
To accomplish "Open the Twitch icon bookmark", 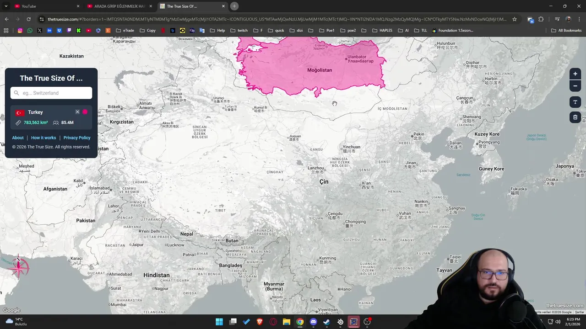I will click(69, 31).
